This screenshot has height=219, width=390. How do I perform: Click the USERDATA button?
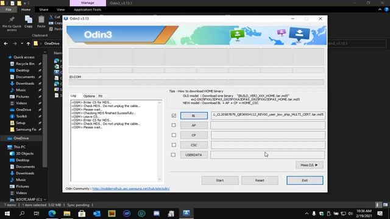tap(194, 155)
